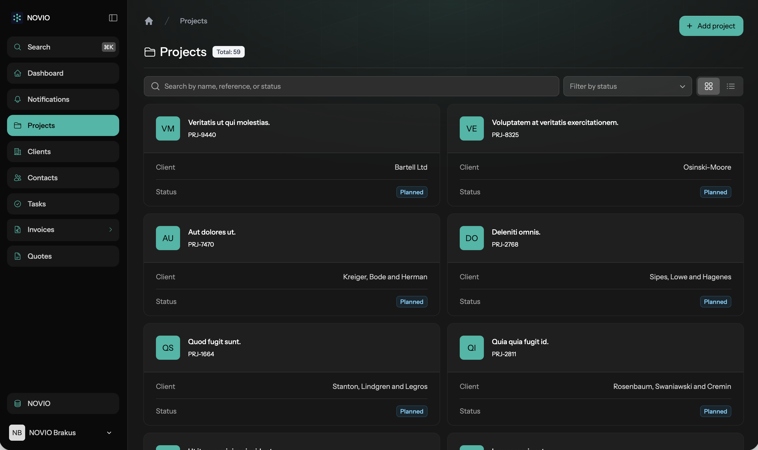Image resolution: width=758 pixels, height=450 pixels.
Task: Open project Deleniti omnis PRJ-2768
Action: (516, 232)
